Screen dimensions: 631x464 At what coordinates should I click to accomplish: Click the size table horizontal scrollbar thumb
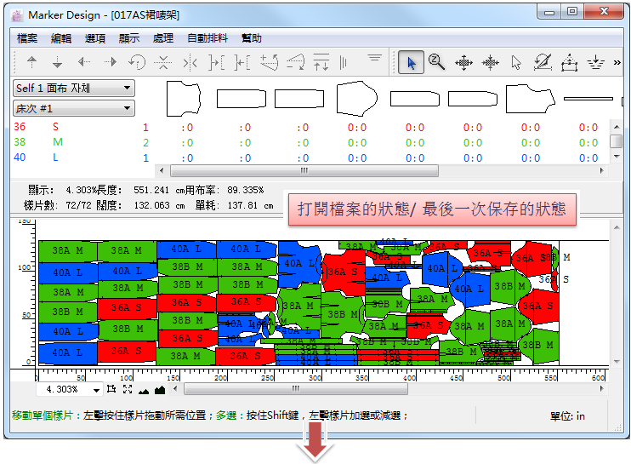click(304, 170)
